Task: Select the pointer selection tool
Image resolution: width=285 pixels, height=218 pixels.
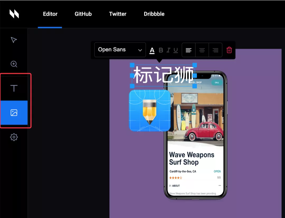Action: pos(14,40)
